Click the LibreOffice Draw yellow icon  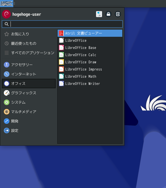[x=61, y=62]
